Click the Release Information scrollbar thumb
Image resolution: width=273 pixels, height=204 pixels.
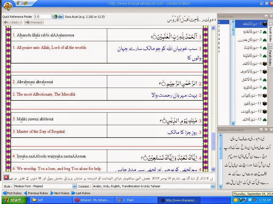(220, 148)
